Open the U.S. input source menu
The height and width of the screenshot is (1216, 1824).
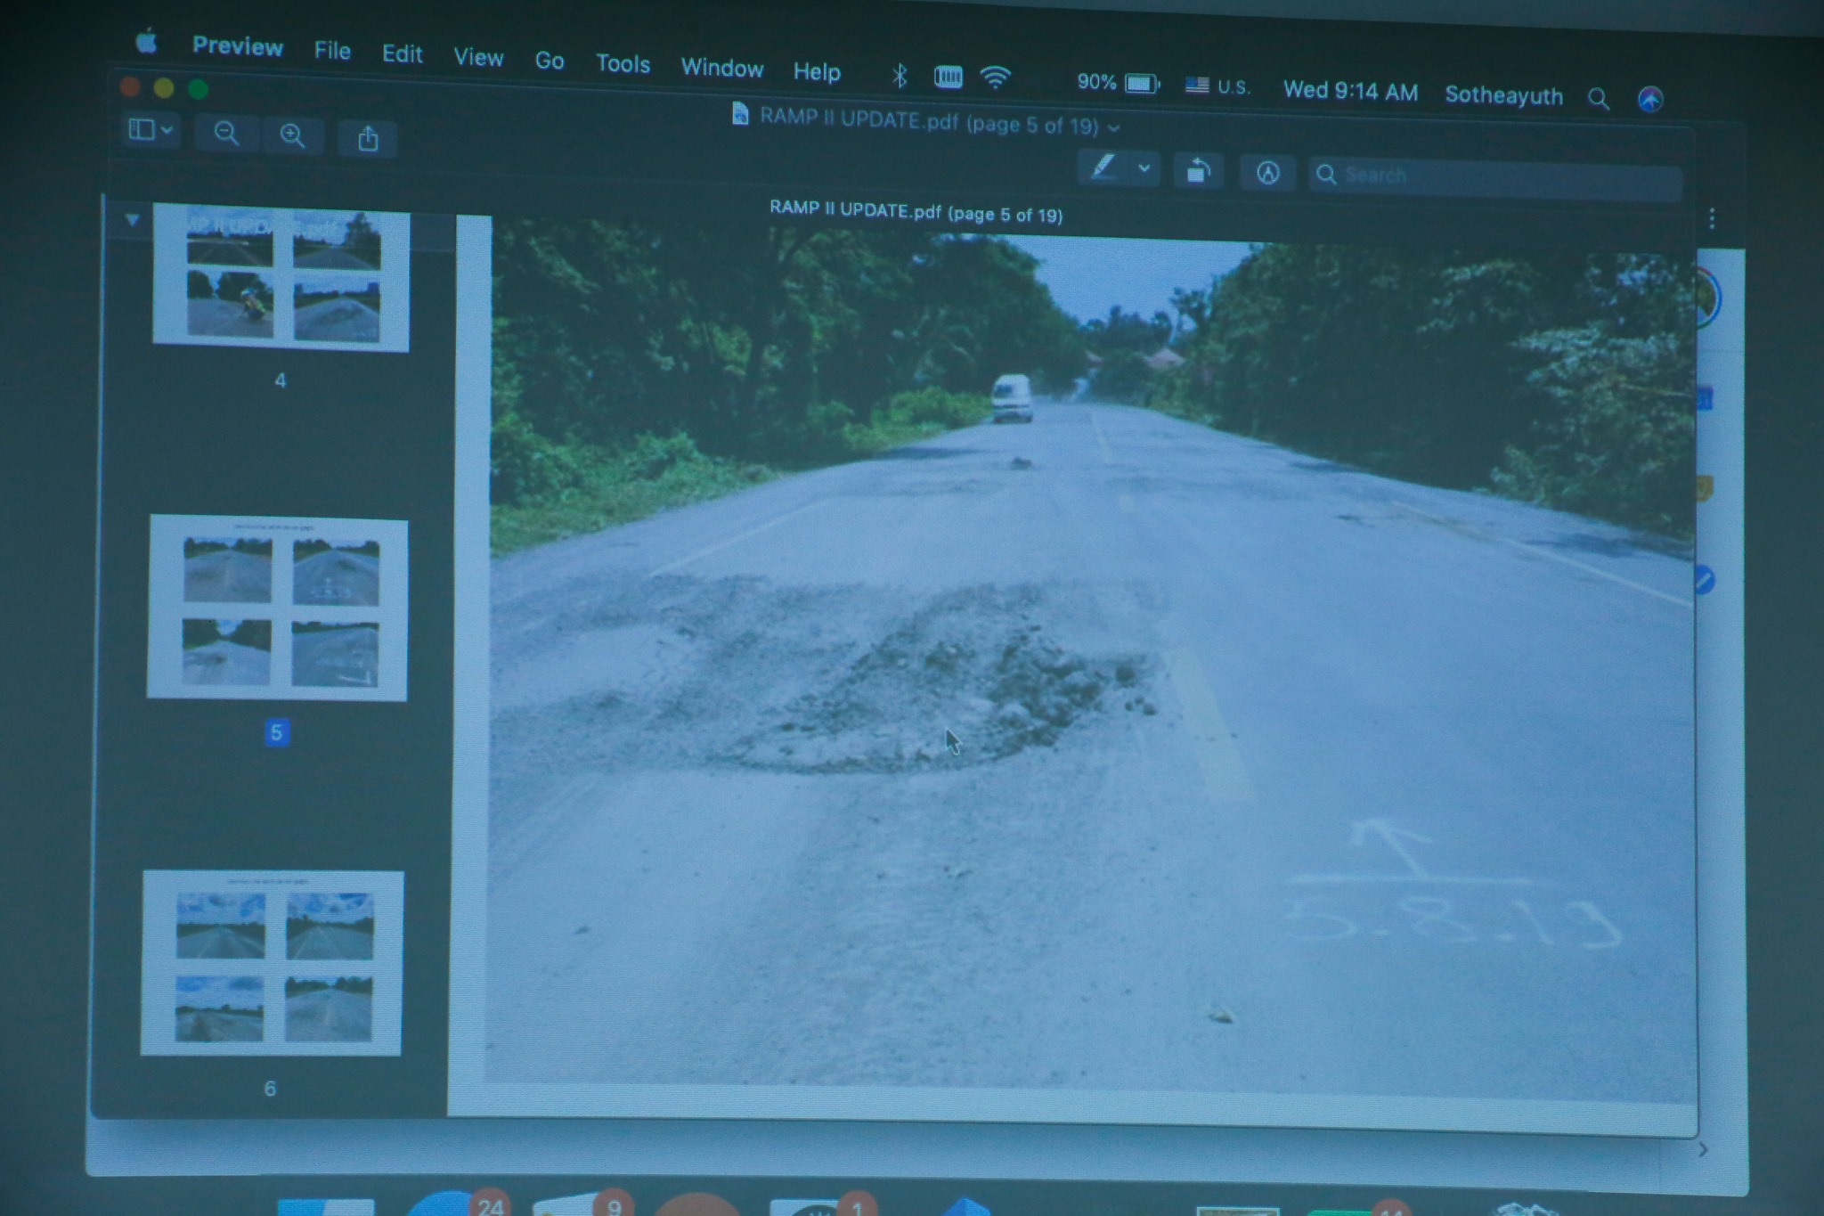[1217, 86]
